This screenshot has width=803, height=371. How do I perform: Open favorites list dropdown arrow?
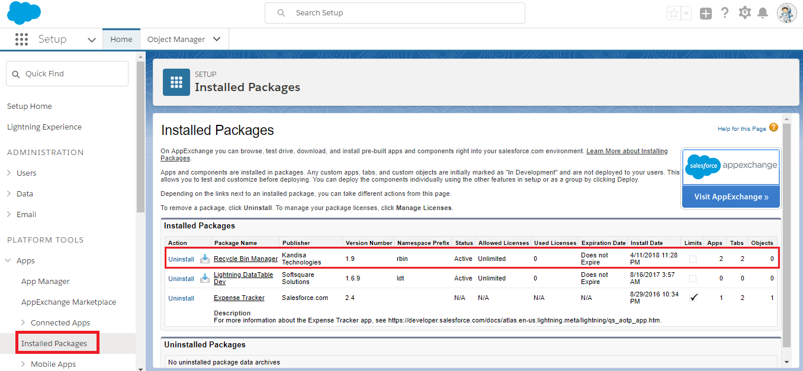(x=686, y=13)
